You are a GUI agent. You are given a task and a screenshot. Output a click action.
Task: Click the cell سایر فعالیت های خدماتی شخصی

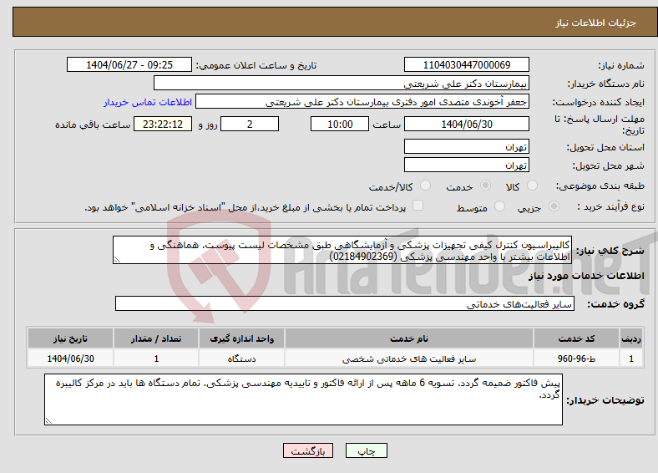pos(409,359)
